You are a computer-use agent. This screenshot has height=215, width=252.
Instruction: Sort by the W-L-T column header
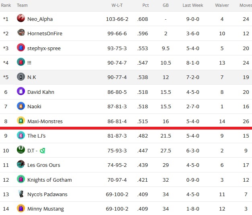[117, 5]
